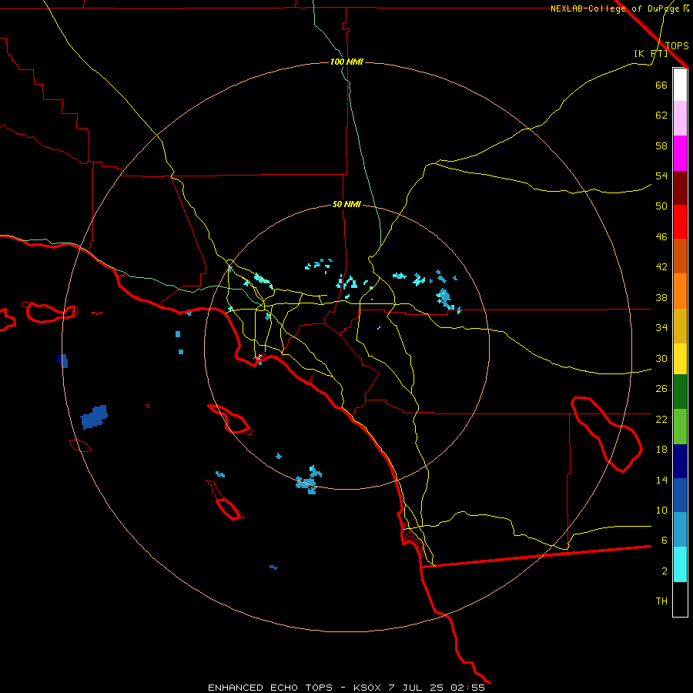Select the '58' legend value
The image size is (693, 693).
tap(661, 146)
